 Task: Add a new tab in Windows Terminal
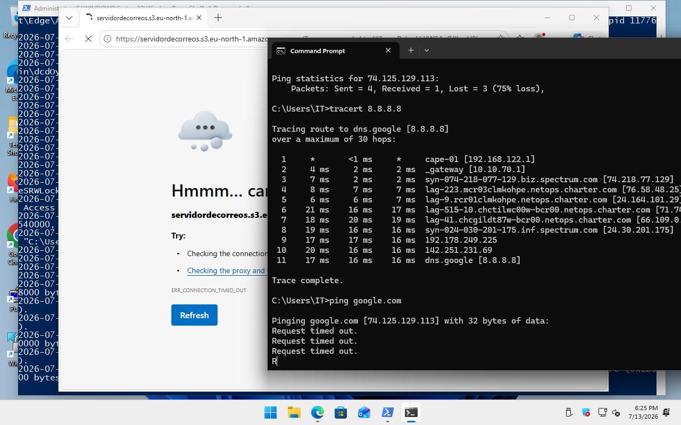[x=411, y=50]
